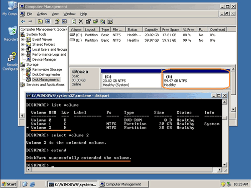Open the Window menu

69,14
